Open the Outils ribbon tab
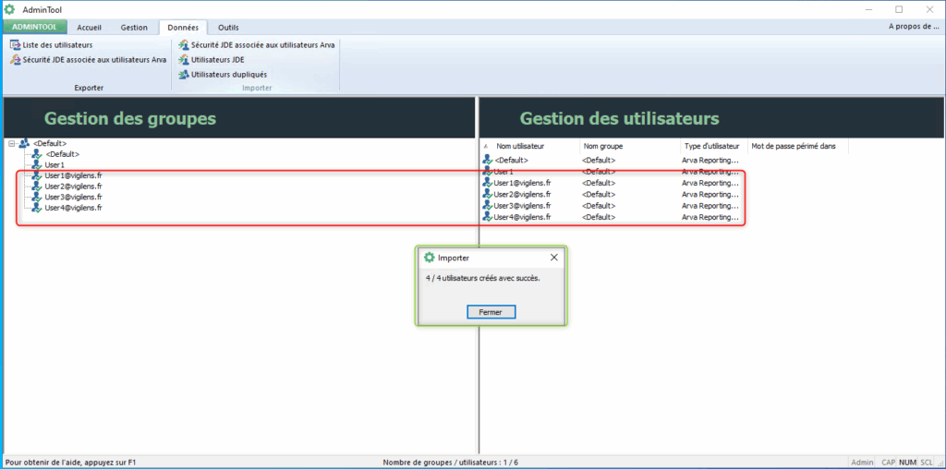This screenshot has height=469, width=946. point(227,27)
